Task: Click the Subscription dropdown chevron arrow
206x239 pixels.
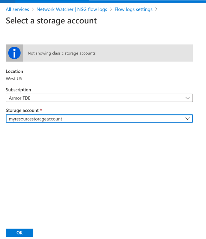Action: (187, 98)
